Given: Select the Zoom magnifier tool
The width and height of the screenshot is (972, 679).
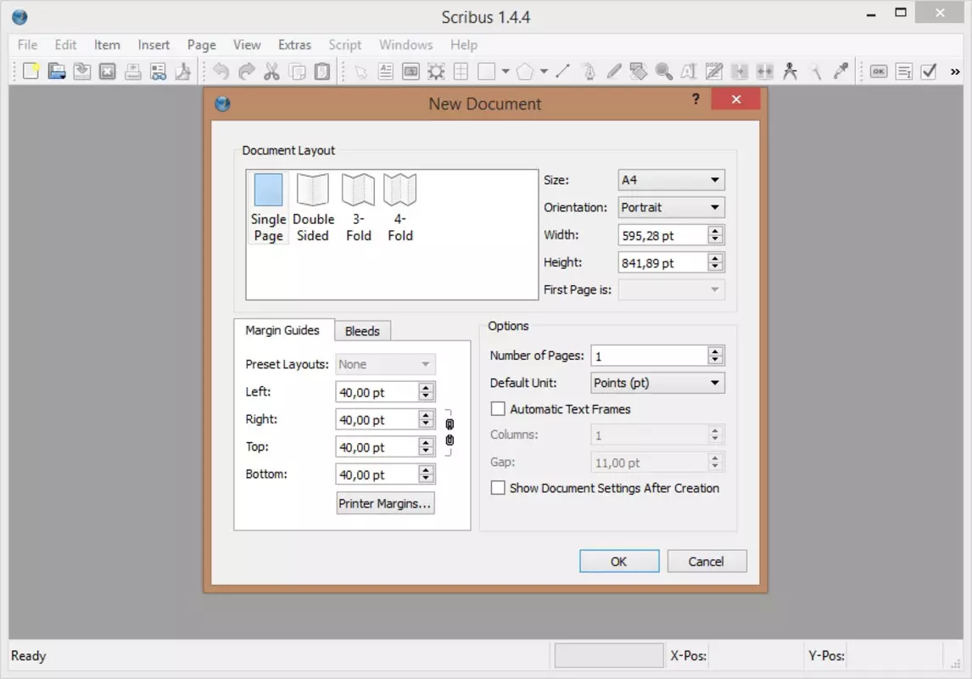Looking at the screenshot, I should [664, 71].
